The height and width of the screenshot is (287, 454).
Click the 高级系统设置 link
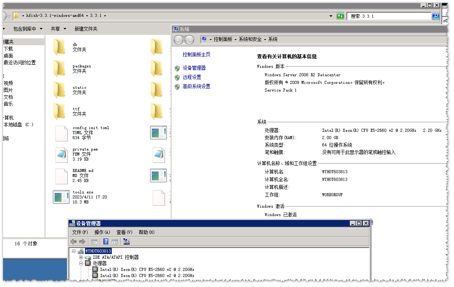pos(196,87)
